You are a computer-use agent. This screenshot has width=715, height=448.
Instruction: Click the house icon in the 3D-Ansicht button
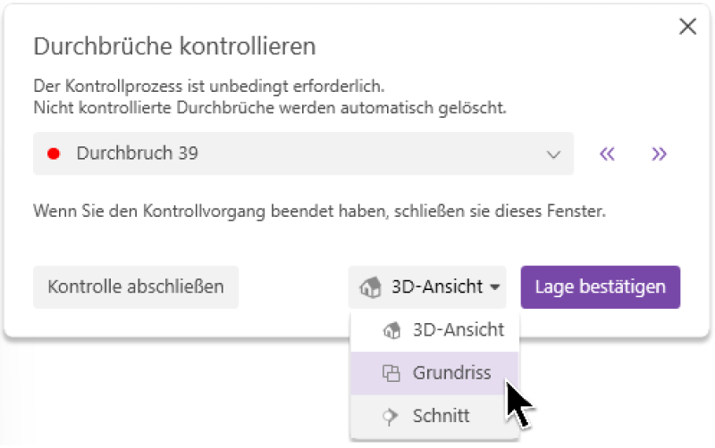(370, 287)
